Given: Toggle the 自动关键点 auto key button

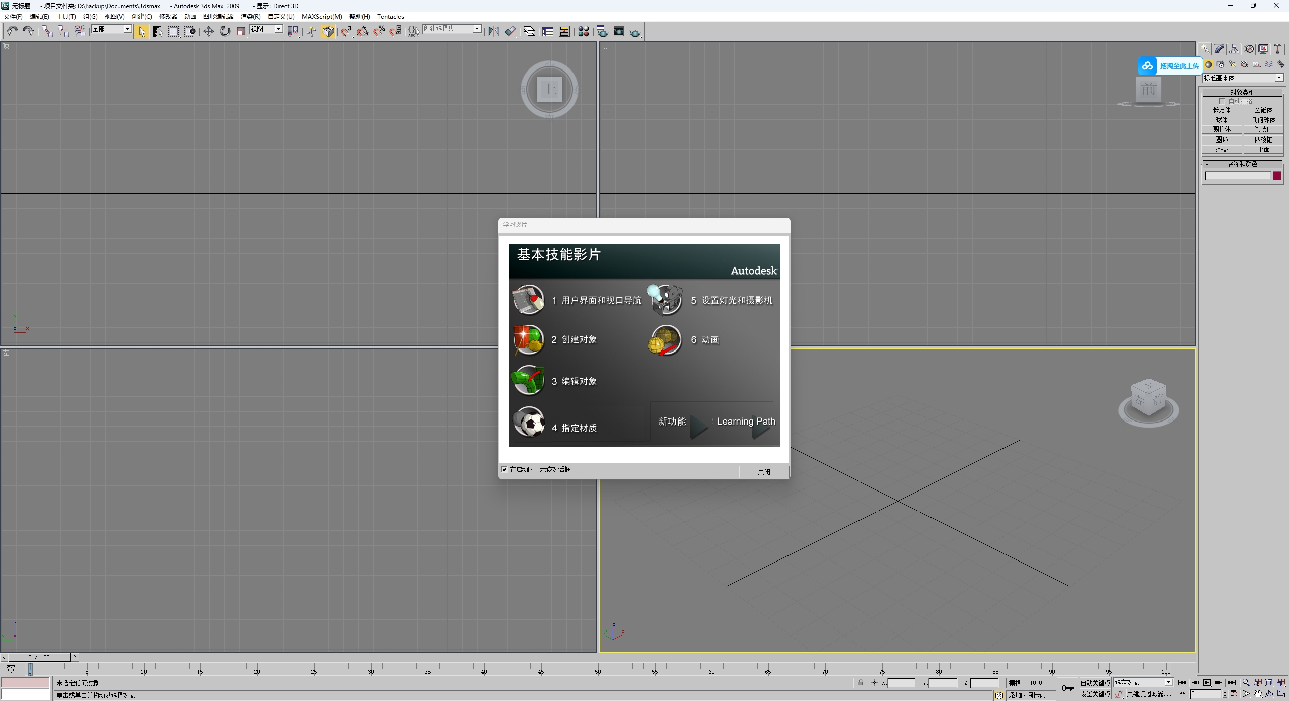Looking at the screenshot, I should click(1095, 683).
